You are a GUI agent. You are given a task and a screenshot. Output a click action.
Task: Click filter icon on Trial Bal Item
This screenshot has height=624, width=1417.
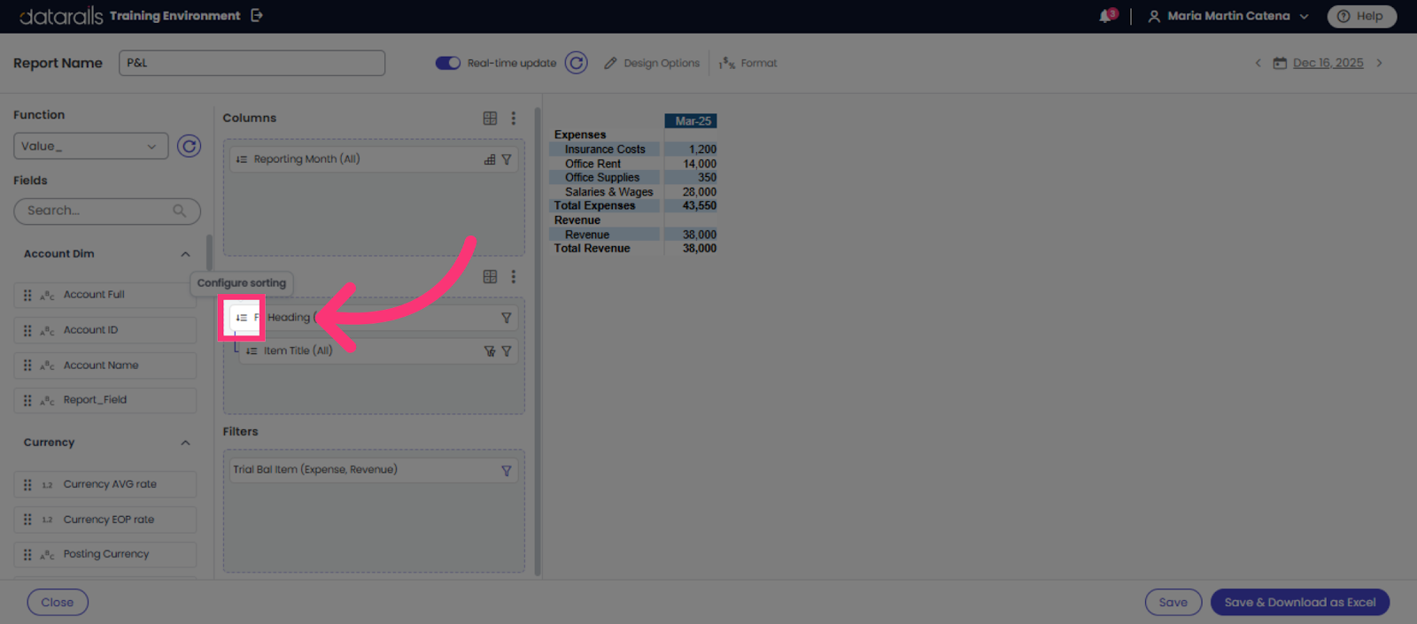tap(507, 471)
